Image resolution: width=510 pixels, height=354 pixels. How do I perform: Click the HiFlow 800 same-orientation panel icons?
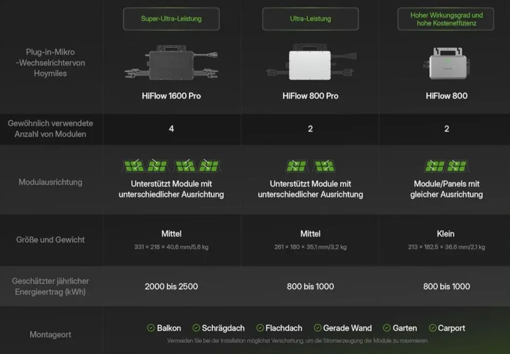click(446, 166)
